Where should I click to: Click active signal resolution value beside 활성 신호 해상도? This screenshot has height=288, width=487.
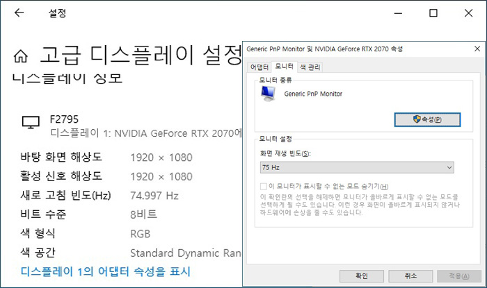[161, 176]
